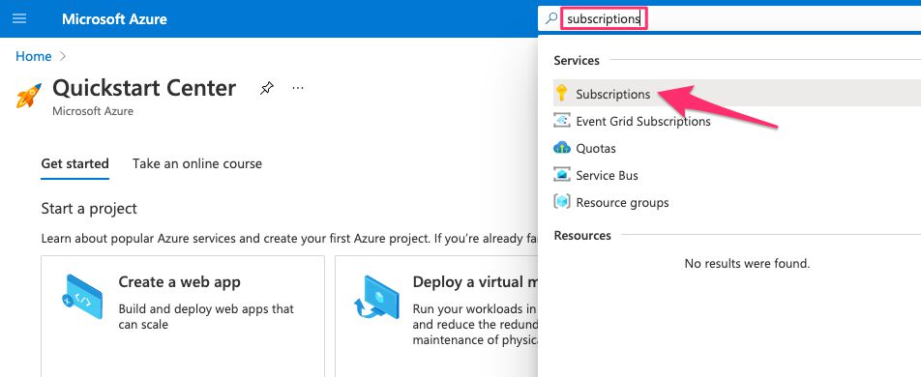
Task: Click the Resources section heading
Action: click(x=582, y=236)
